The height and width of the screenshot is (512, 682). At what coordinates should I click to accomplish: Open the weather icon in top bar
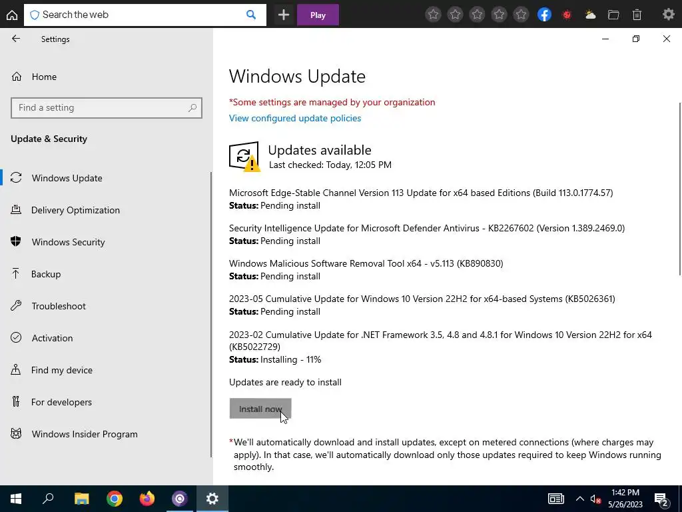(x=590, y=15)
